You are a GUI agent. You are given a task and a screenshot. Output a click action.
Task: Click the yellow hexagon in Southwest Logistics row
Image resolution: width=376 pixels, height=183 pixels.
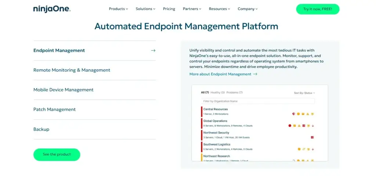[x=299, y=149]
